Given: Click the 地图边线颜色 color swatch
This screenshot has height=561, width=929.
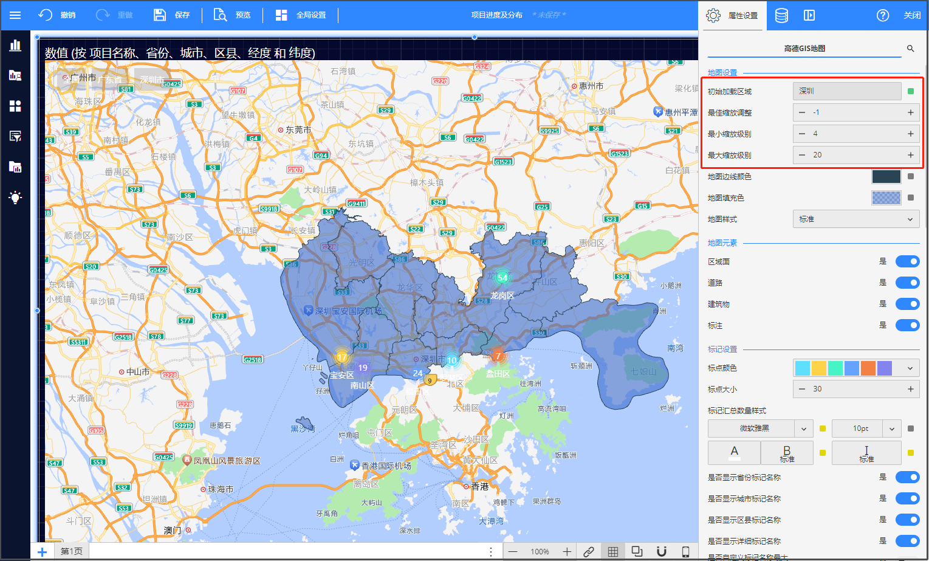Looking at the screenshot, I should click(x=886, y=177).
